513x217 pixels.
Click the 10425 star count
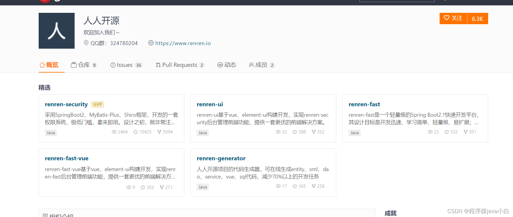pyautogui.click(x=145, y=132)
